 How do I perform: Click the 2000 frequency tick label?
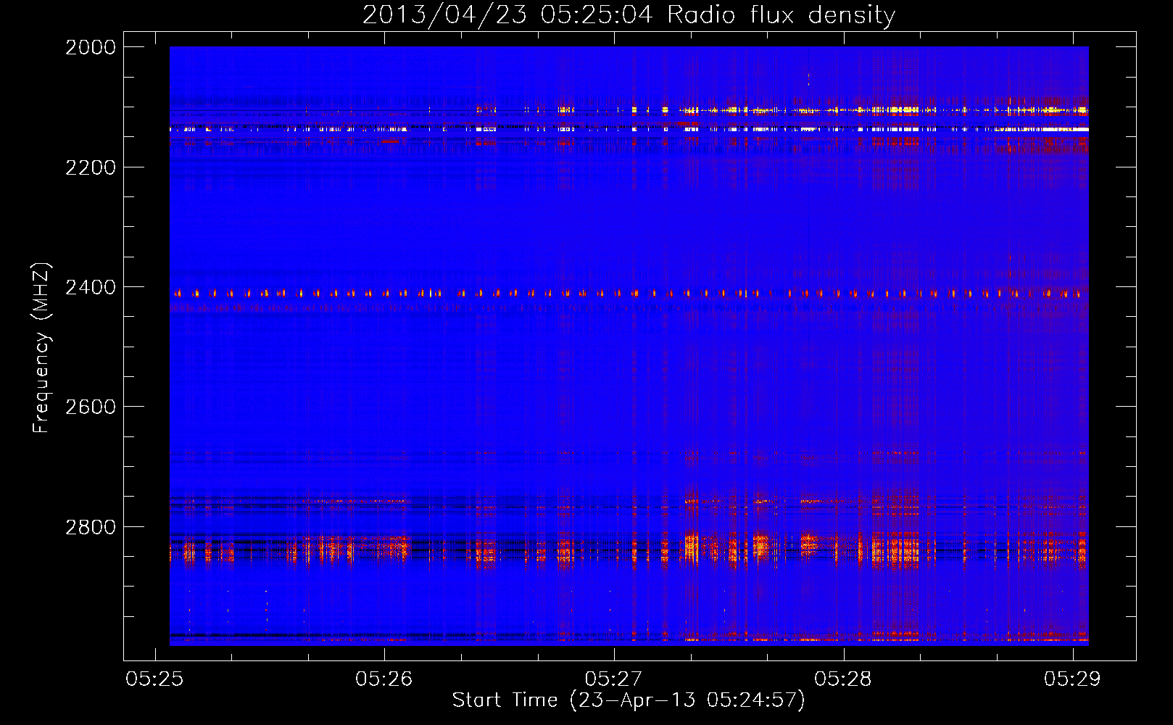91,47
